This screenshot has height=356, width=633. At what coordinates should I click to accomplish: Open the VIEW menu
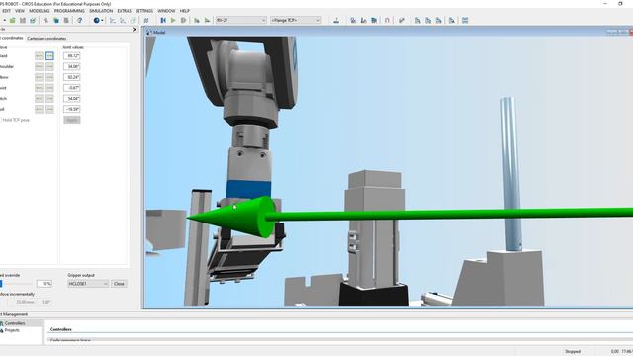[x=20, y=11]
